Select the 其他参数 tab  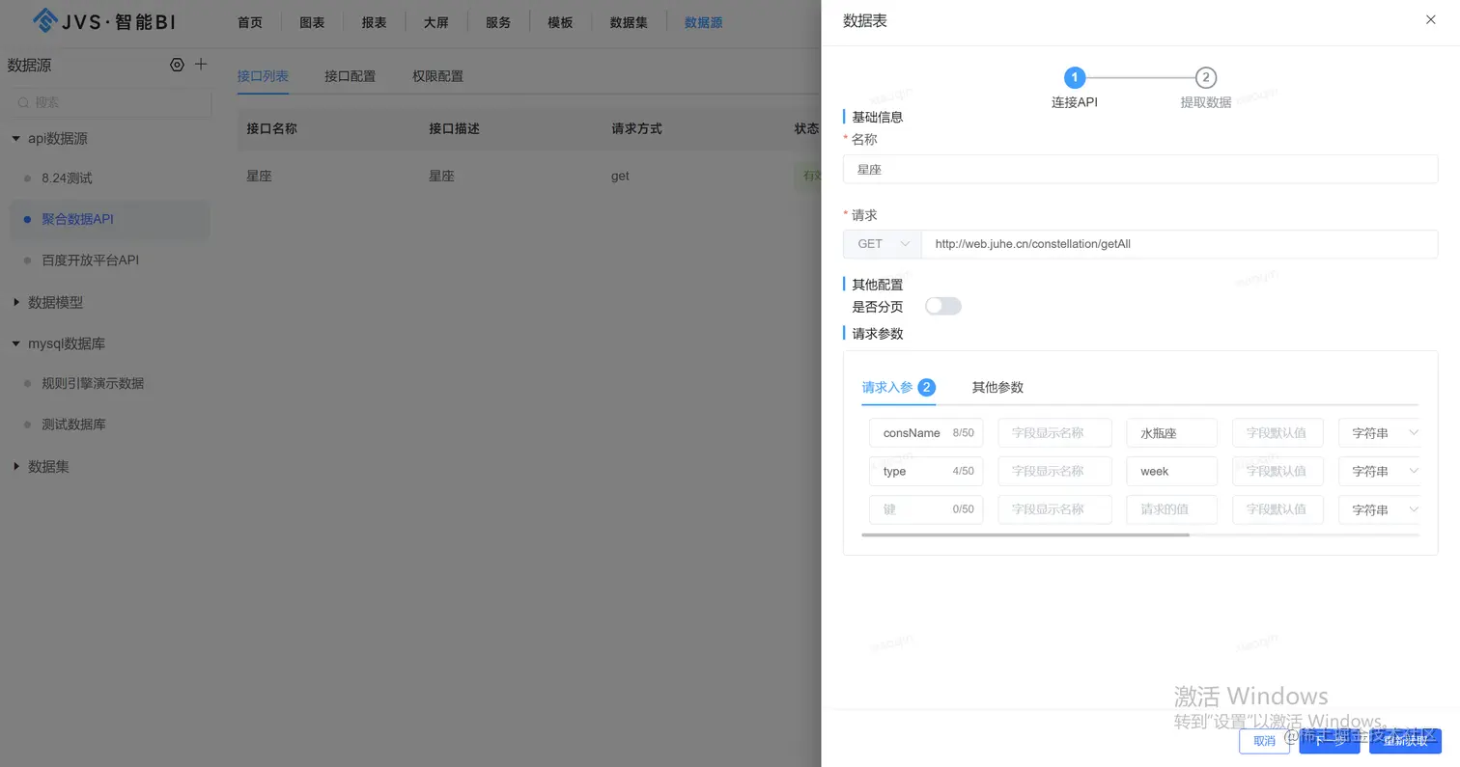pyautogui.click(x=997, y=387)
